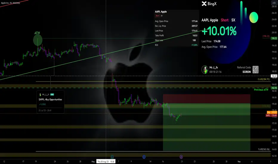Click the Mr_J_fx username in idea card
Viewport: 278px width, 164px height.
[46, 95]
